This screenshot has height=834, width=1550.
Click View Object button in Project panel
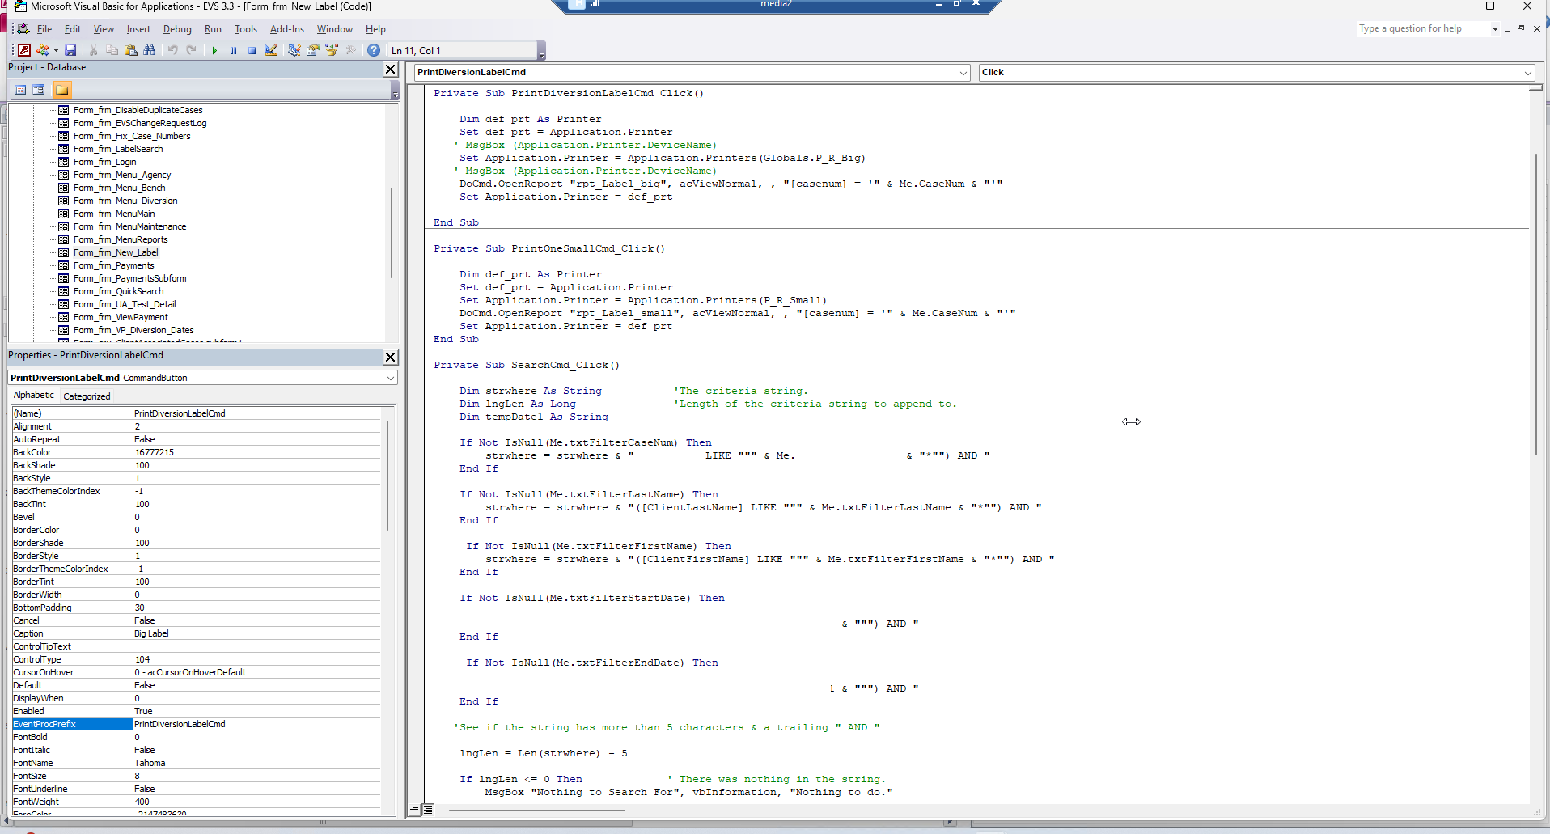coord(39,90)
